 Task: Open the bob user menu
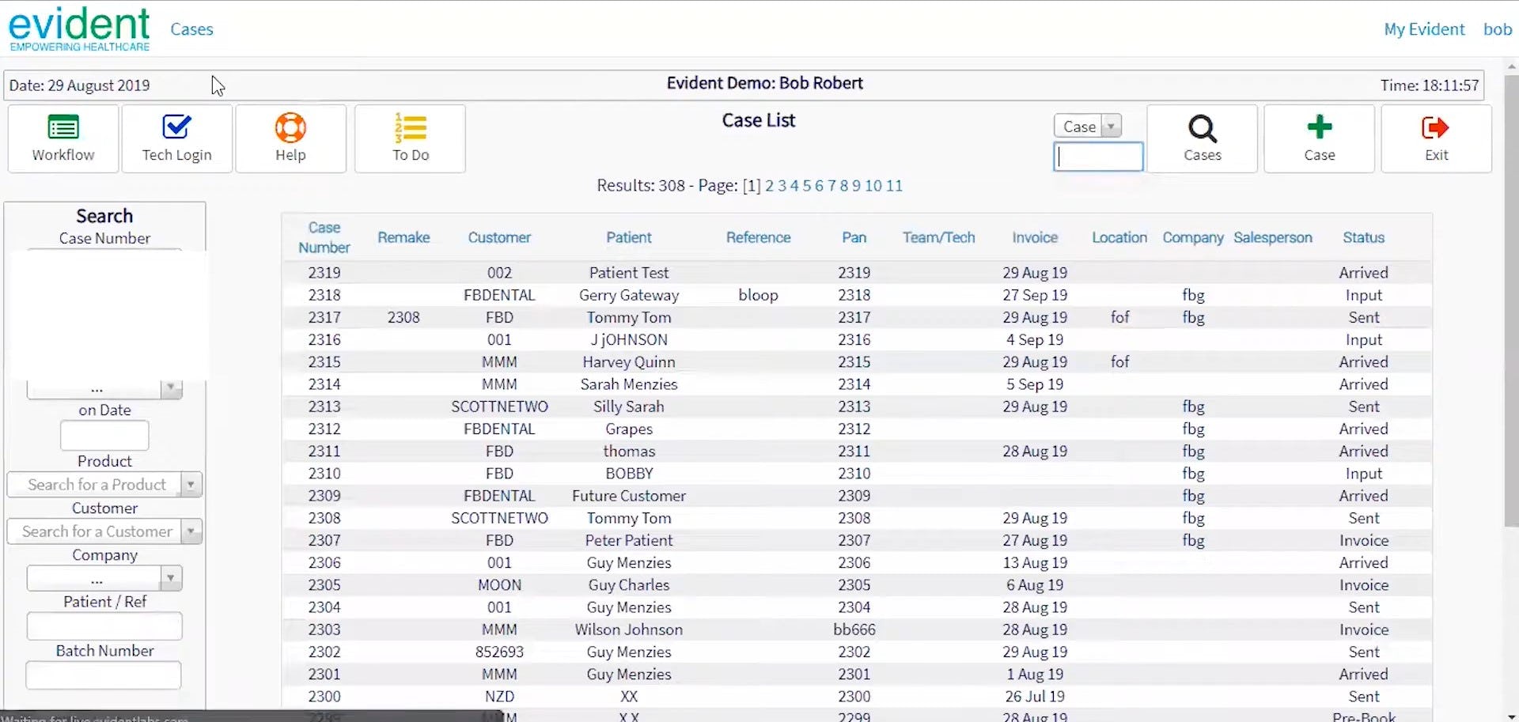(1497, 28)
